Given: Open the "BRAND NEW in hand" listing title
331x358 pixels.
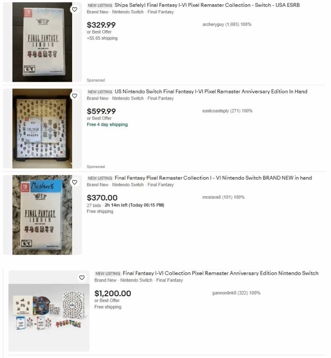Looking at the screenshot, I should pyautogui.click(x=213, y=178).
